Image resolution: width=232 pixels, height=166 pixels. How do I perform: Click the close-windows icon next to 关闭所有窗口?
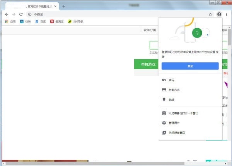[164, 133]
